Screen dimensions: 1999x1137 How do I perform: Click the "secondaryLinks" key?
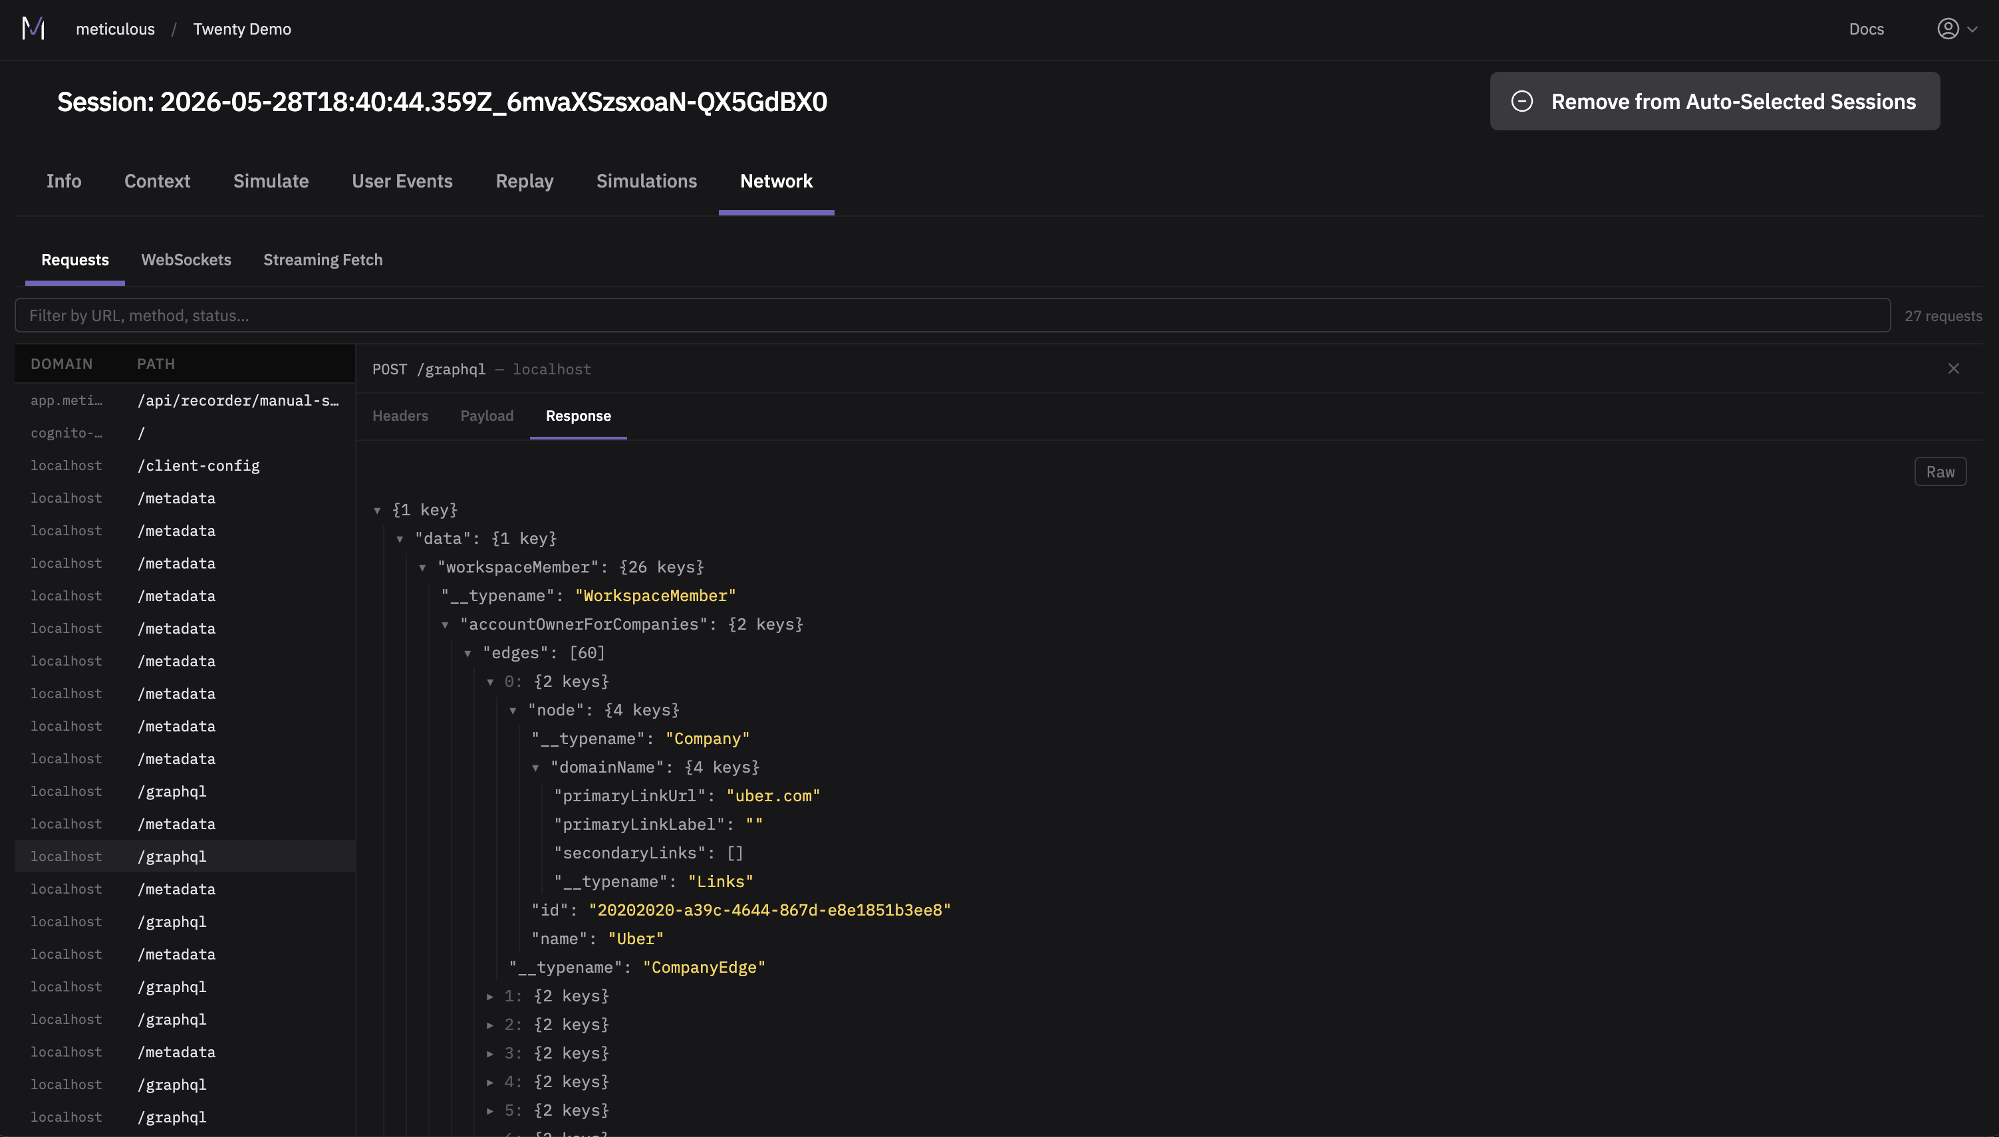coord(629,854)
